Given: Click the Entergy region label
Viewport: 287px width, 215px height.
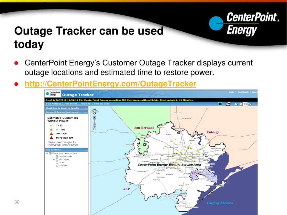Looking at the screenshot, I should pyautogui.click(x=213, y=132).
